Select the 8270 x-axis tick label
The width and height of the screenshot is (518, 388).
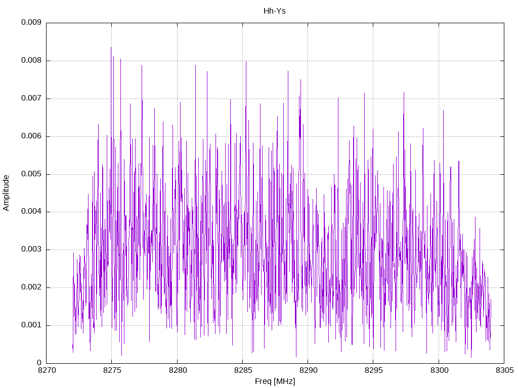[x=47, y=370]
